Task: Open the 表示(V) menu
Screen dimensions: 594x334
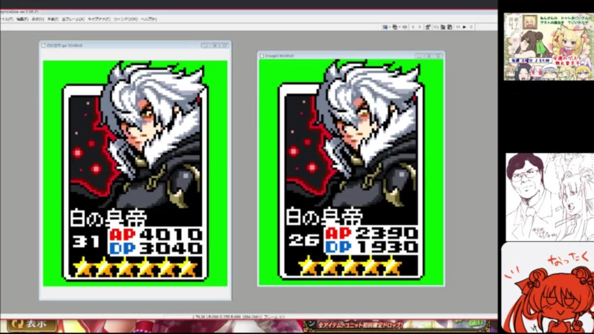Action: click(38, 19)
